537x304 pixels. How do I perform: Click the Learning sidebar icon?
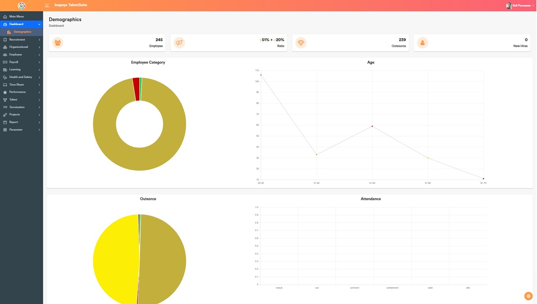(x=5, y=69)
